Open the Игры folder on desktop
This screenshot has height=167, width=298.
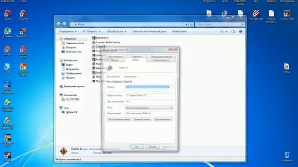tap(287, 68)
